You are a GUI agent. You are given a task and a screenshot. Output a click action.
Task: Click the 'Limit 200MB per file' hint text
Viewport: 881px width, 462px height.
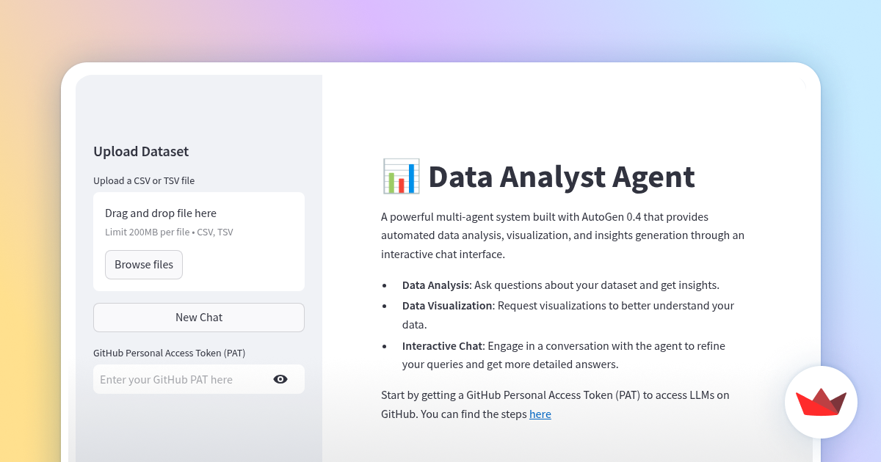tap(169, 232)
